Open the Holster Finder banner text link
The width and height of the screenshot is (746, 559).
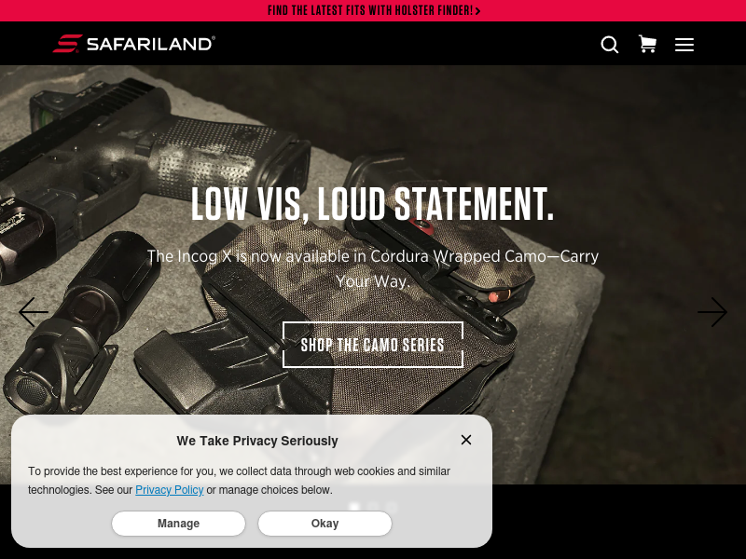(x=370, y=10)
